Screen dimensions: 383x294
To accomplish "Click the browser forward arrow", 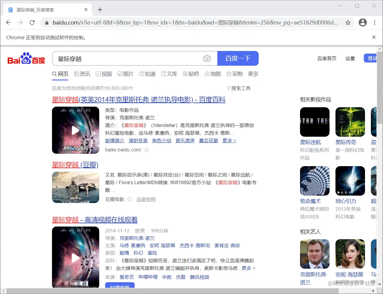I will tap(20, 22).
